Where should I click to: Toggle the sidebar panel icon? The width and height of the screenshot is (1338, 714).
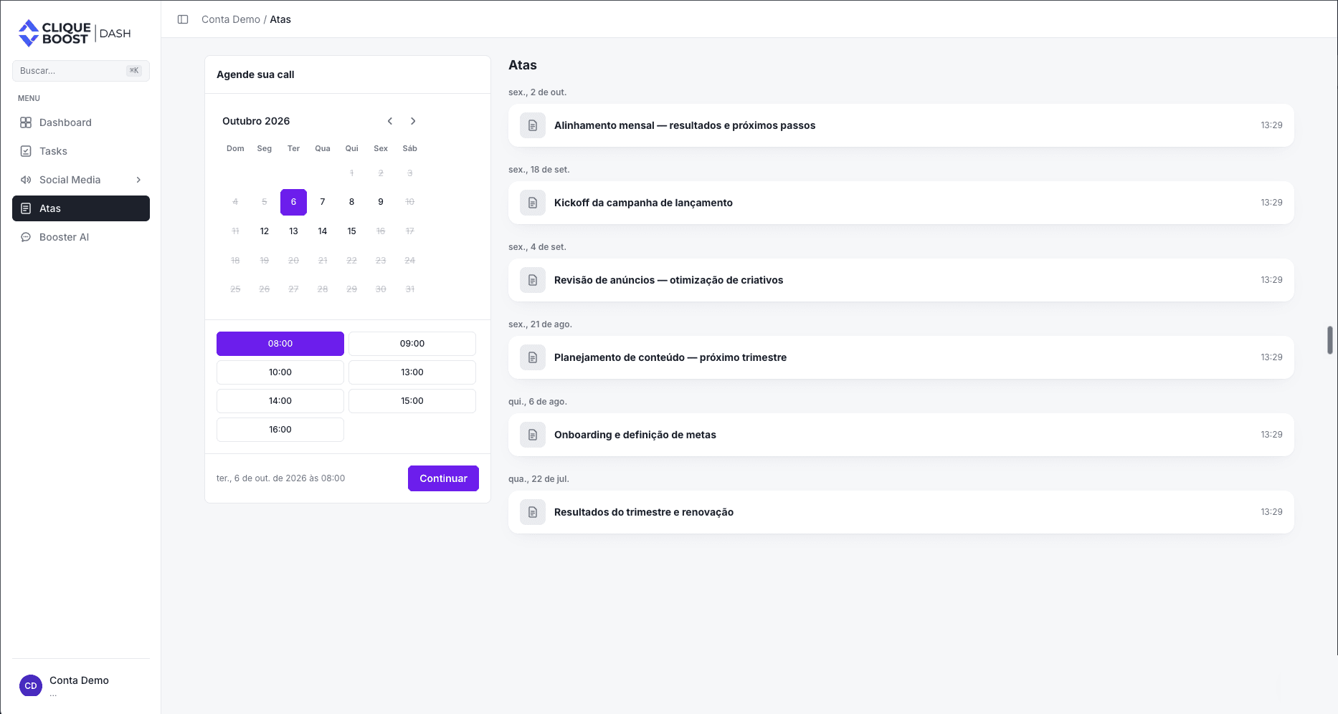(x=183, y=19)
